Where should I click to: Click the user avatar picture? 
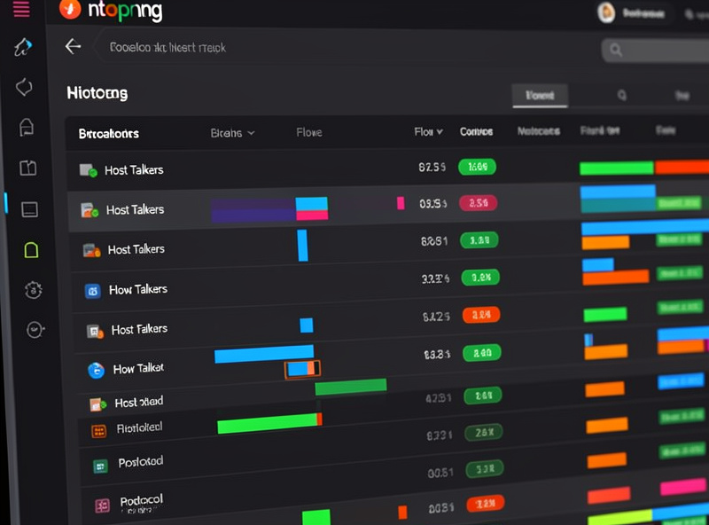tap(606, 12)
